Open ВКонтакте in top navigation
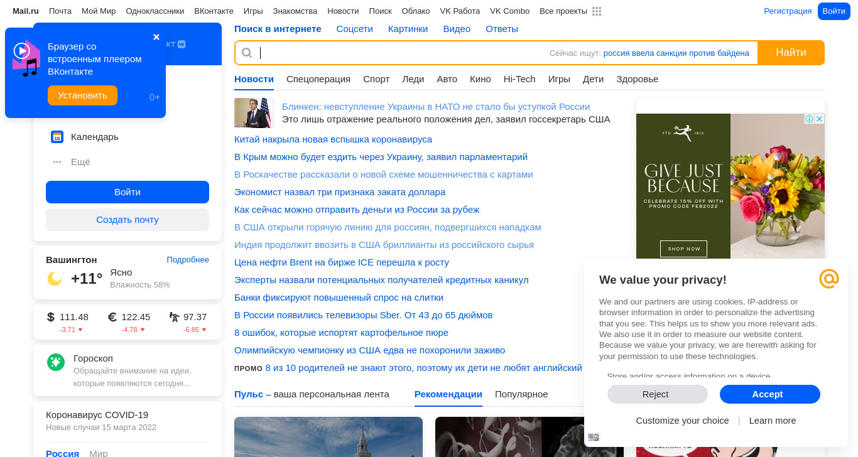Image resolution: width=858 pixels, height=457 pixels. (214, 11)
